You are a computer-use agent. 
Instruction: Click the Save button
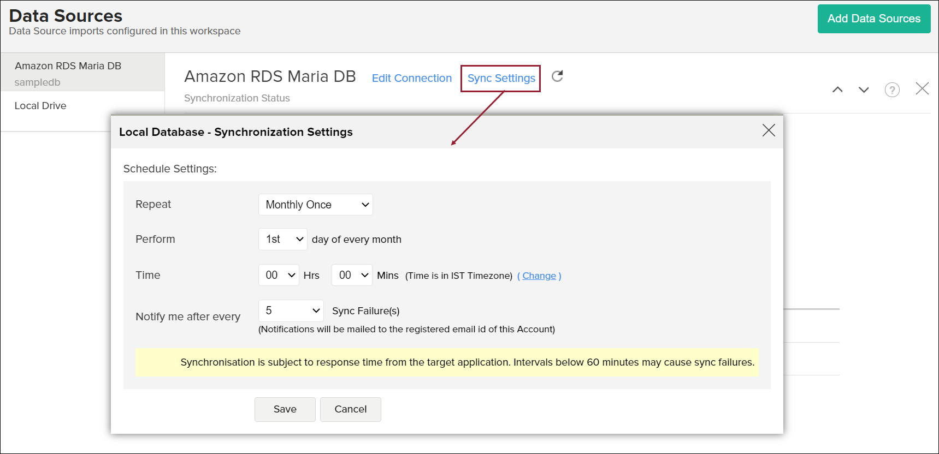tap(285, 409)
